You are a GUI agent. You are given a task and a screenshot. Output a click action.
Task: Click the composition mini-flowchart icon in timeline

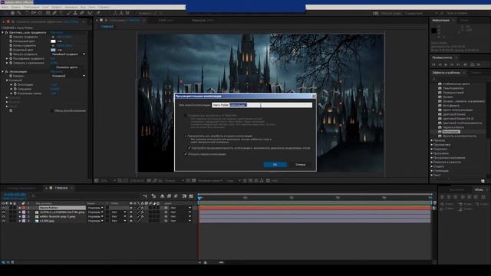(x=145, y=196)
